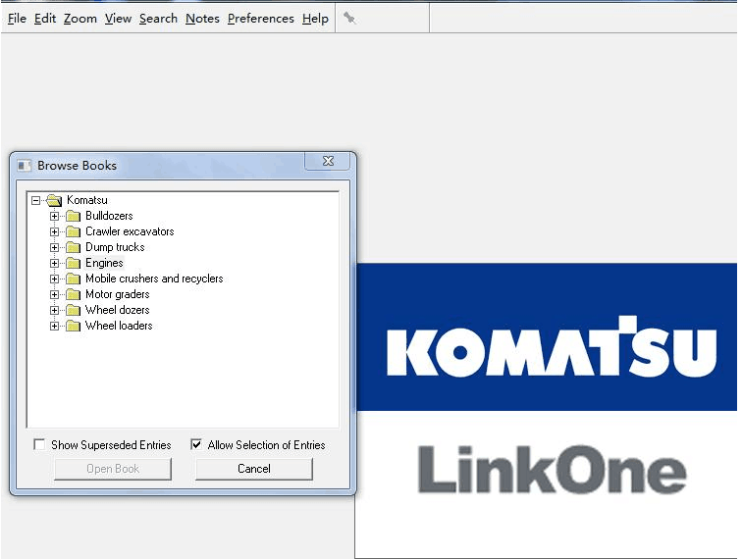This screenshot has height=559, width=742.
Task: Expand the Wheel dozers node
Action: (x=54, y=310)
